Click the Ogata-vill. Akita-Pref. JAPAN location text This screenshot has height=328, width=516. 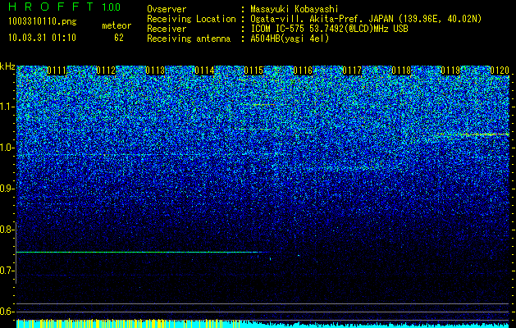coord(366,19)
